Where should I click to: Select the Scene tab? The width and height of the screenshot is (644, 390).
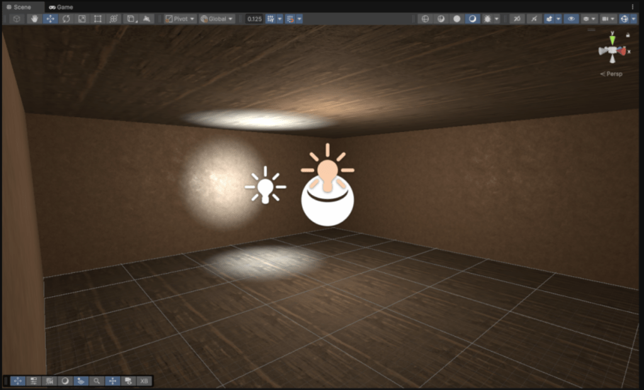19,7
